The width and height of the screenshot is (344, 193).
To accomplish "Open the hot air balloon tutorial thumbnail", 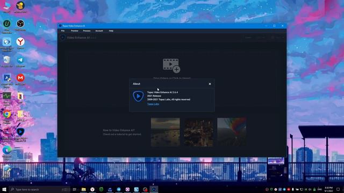I will point(232,132).
